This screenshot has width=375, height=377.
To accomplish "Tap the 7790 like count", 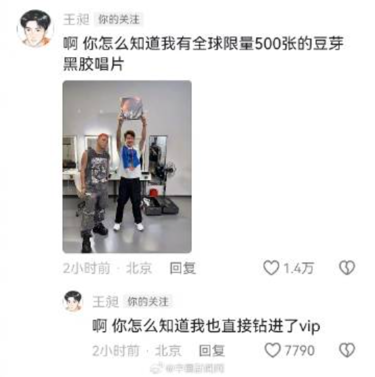I will [x=299, y=350].
